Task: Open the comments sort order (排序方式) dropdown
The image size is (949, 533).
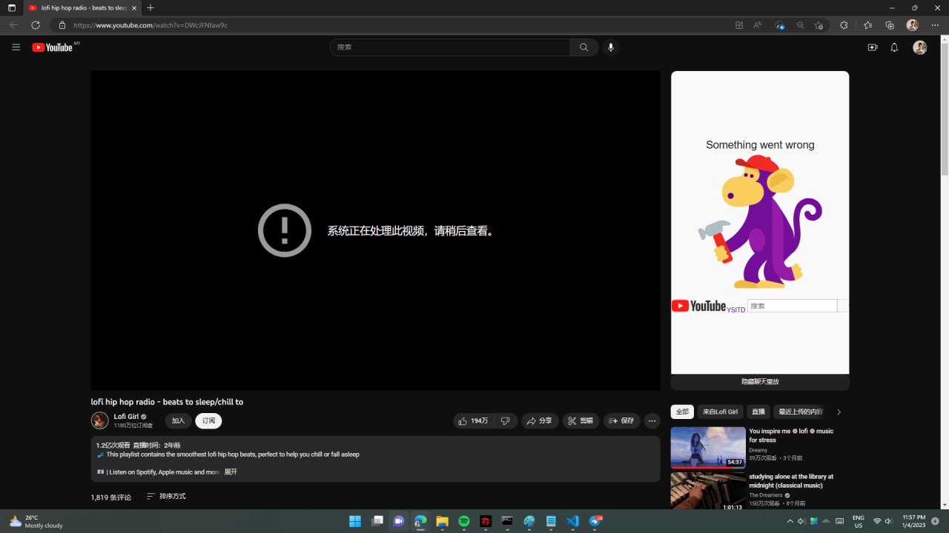Action: [x=166, y=496]
